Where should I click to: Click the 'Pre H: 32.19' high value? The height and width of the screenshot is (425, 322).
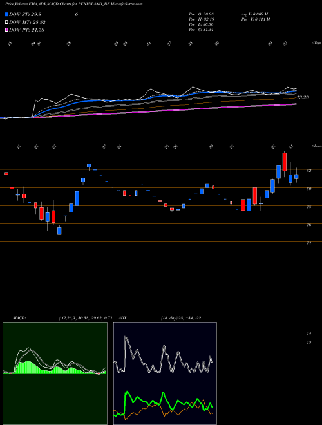click(x=202, y=19)
